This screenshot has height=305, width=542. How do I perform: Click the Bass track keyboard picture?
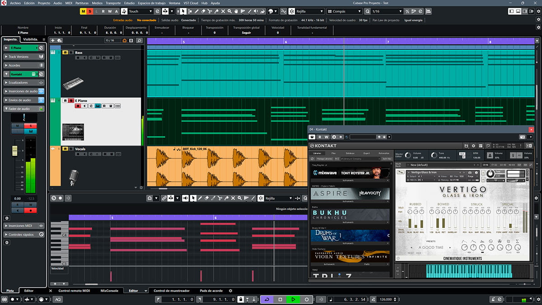click(73, 84)
